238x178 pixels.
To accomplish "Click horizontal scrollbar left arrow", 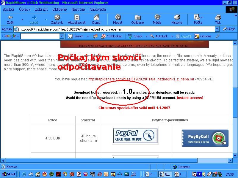I will click(x=3, y=160).
